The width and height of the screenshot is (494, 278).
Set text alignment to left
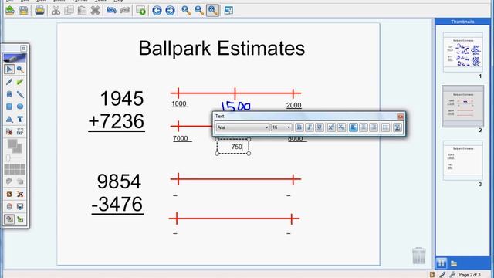(x=354, y=127)
